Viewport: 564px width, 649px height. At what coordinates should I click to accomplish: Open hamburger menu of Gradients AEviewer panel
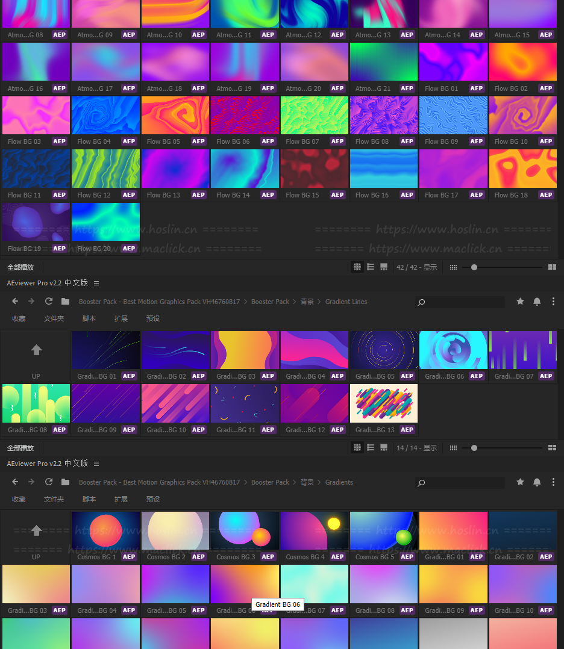pyautogui.click(x=96, y=464)
